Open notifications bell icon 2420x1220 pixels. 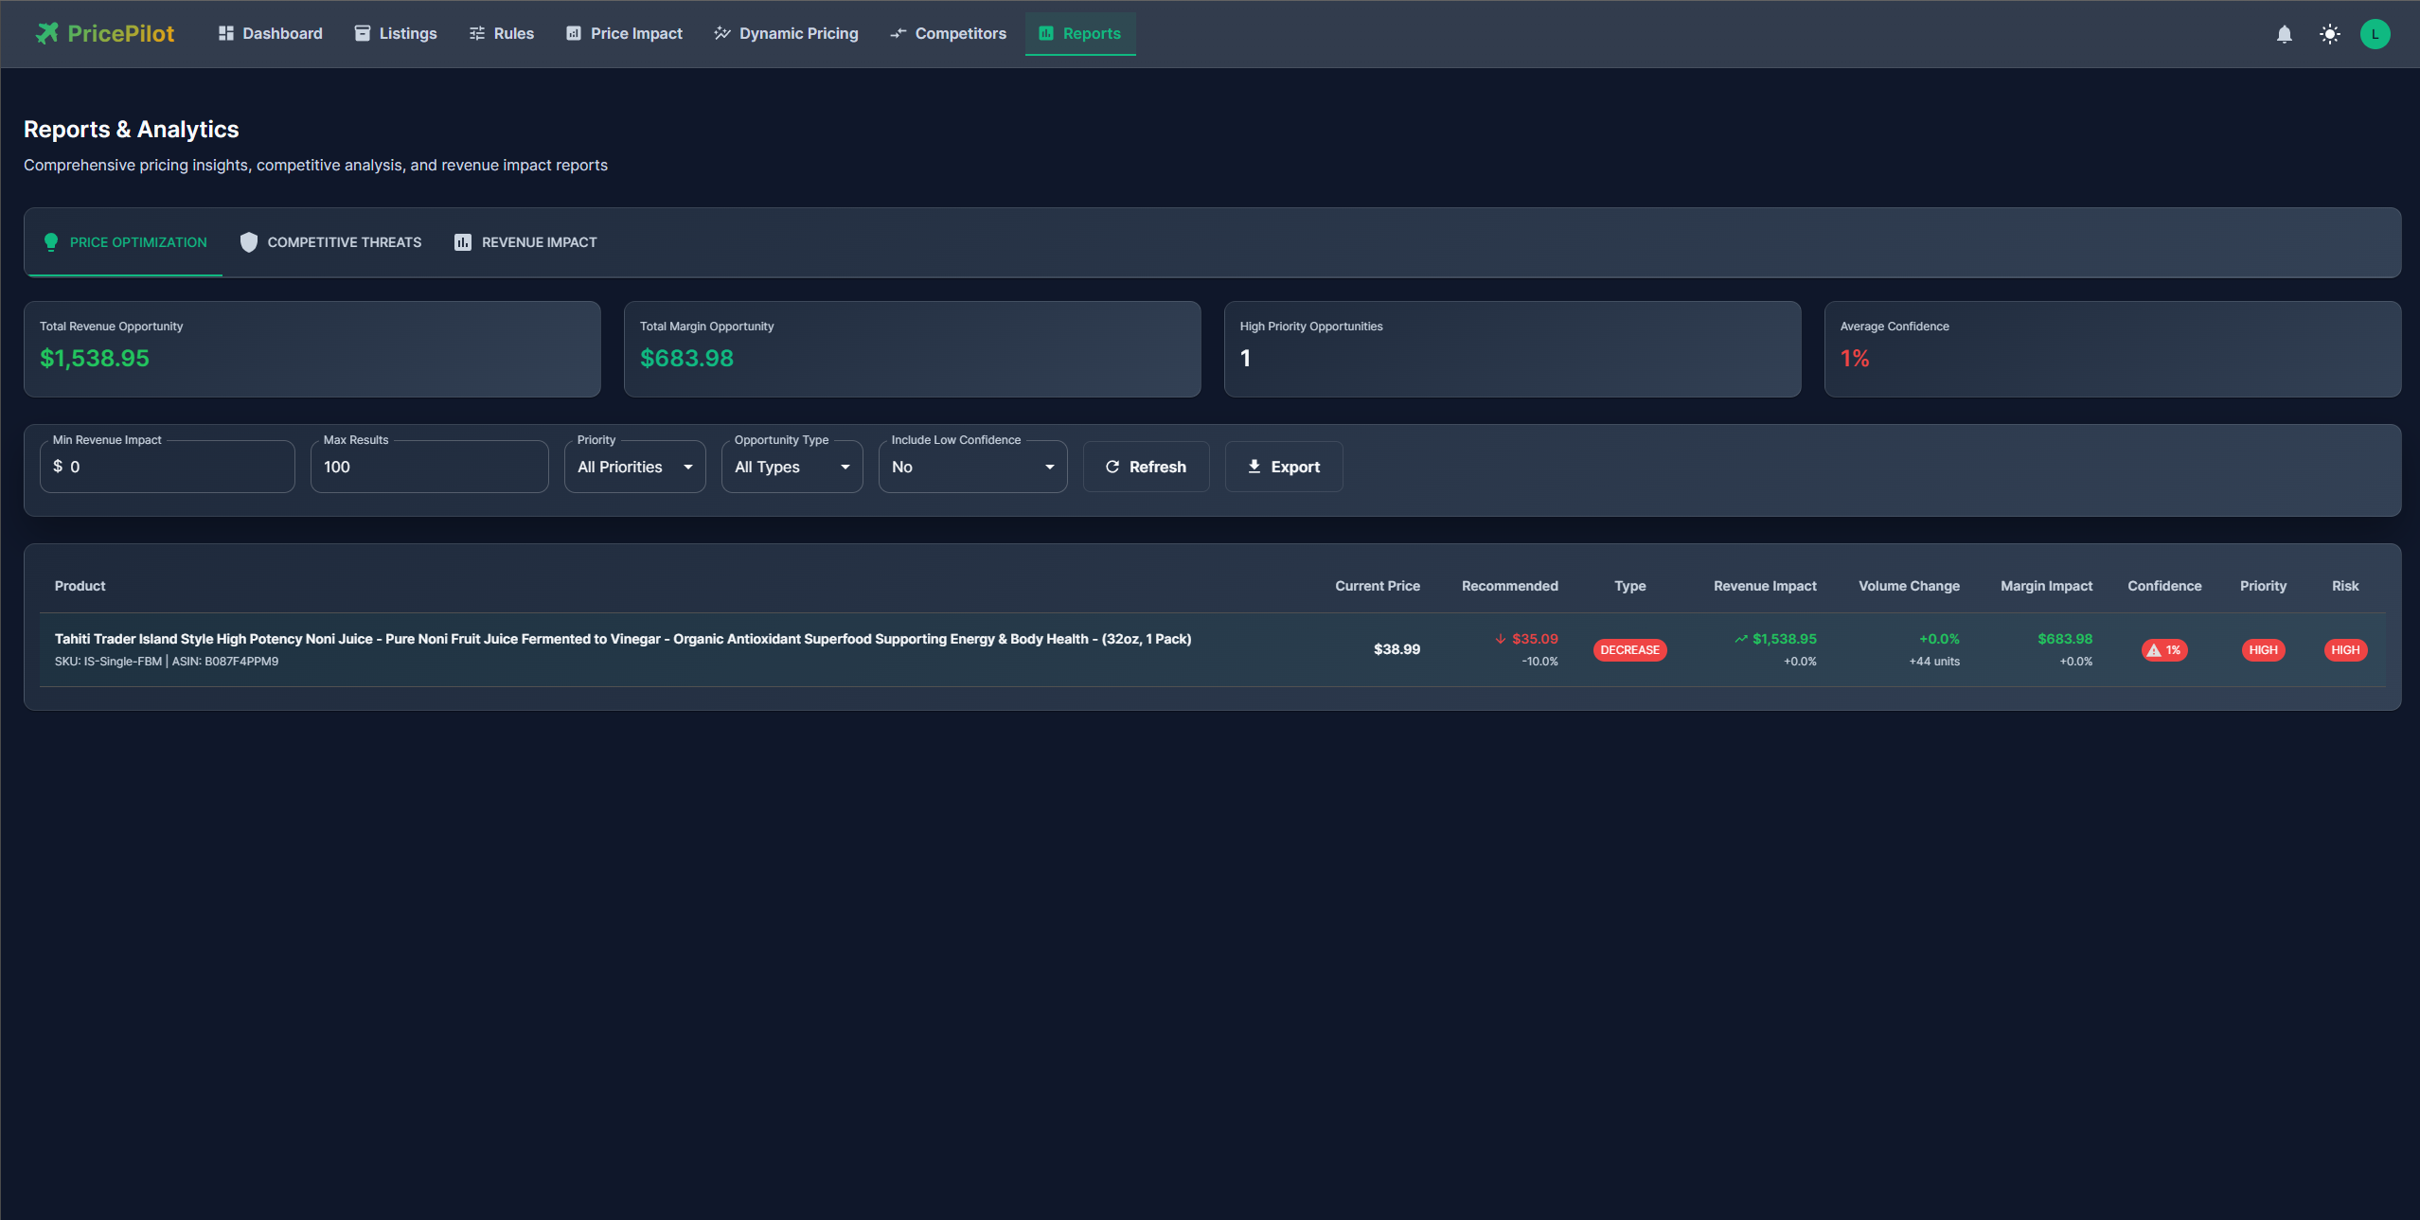coord(2284,34)
